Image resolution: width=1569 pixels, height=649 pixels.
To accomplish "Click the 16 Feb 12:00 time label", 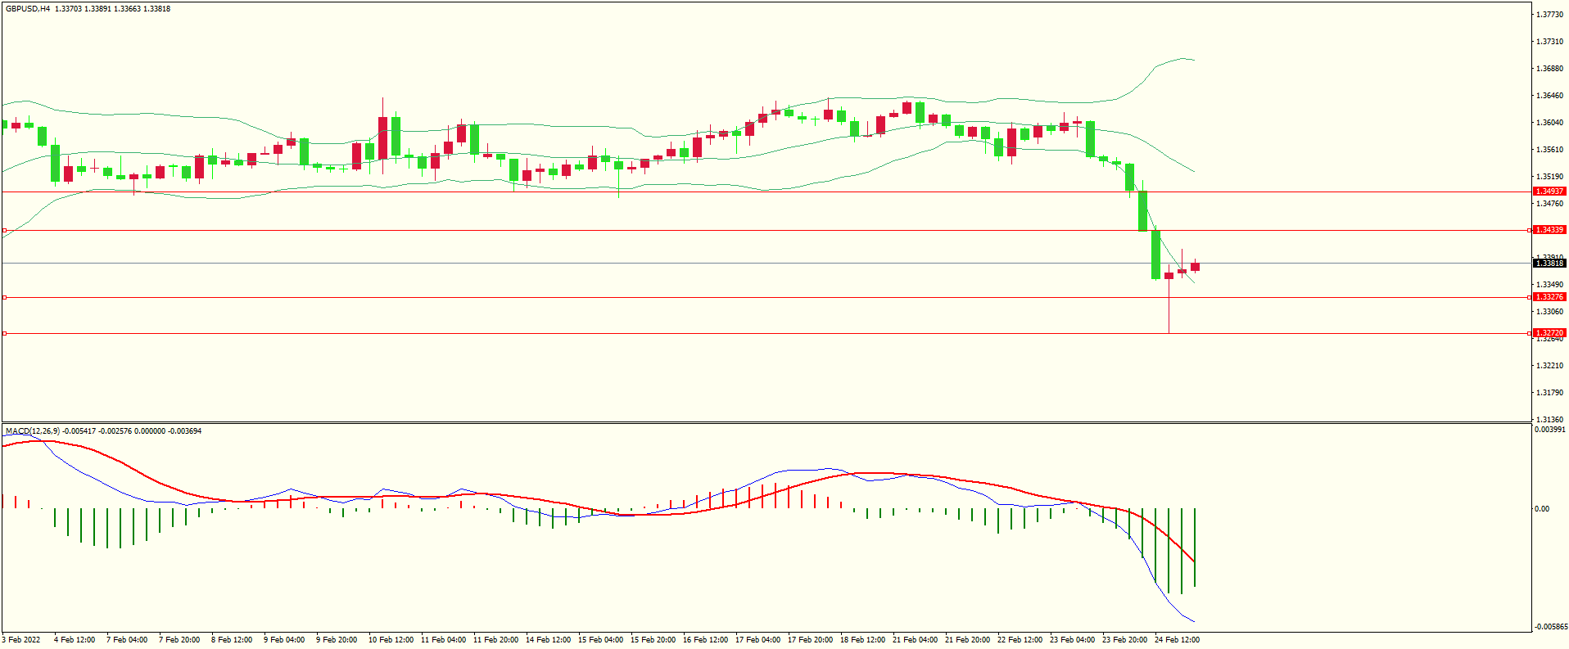I will pos(706,640).
